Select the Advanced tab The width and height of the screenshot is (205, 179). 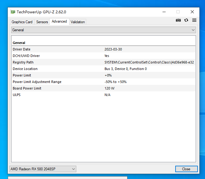pos(59,21)
